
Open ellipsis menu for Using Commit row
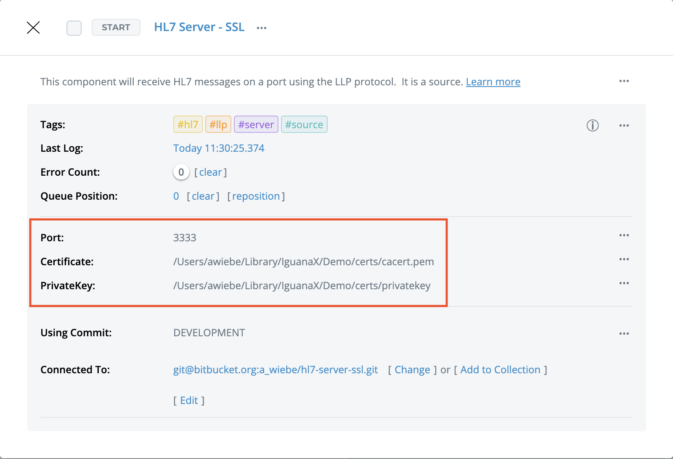624,334
